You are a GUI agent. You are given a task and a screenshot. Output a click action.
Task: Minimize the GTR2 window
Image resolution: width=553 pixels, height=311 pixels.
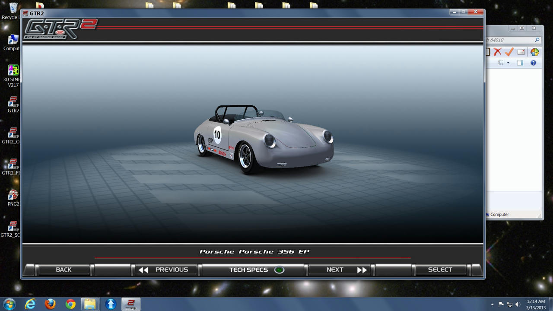pos(454,12)
